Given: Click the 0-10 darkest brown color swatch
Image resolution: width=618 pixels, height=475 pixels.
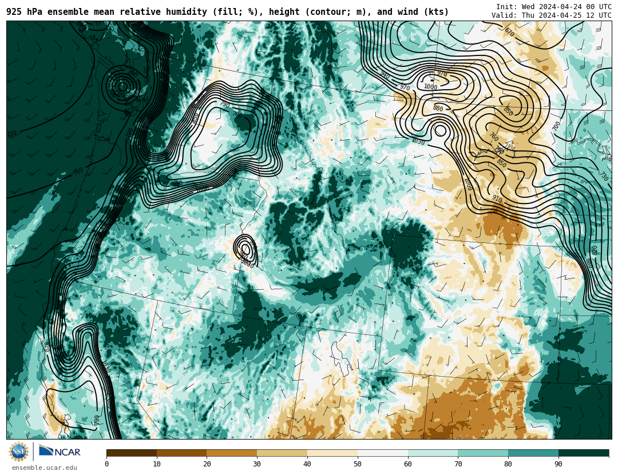Looking at the screenshot, I should point(132,453).
